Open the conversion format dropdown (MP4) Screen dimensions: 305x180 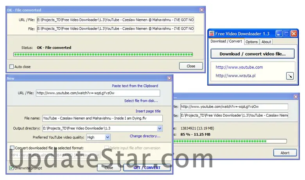(98, 155)
